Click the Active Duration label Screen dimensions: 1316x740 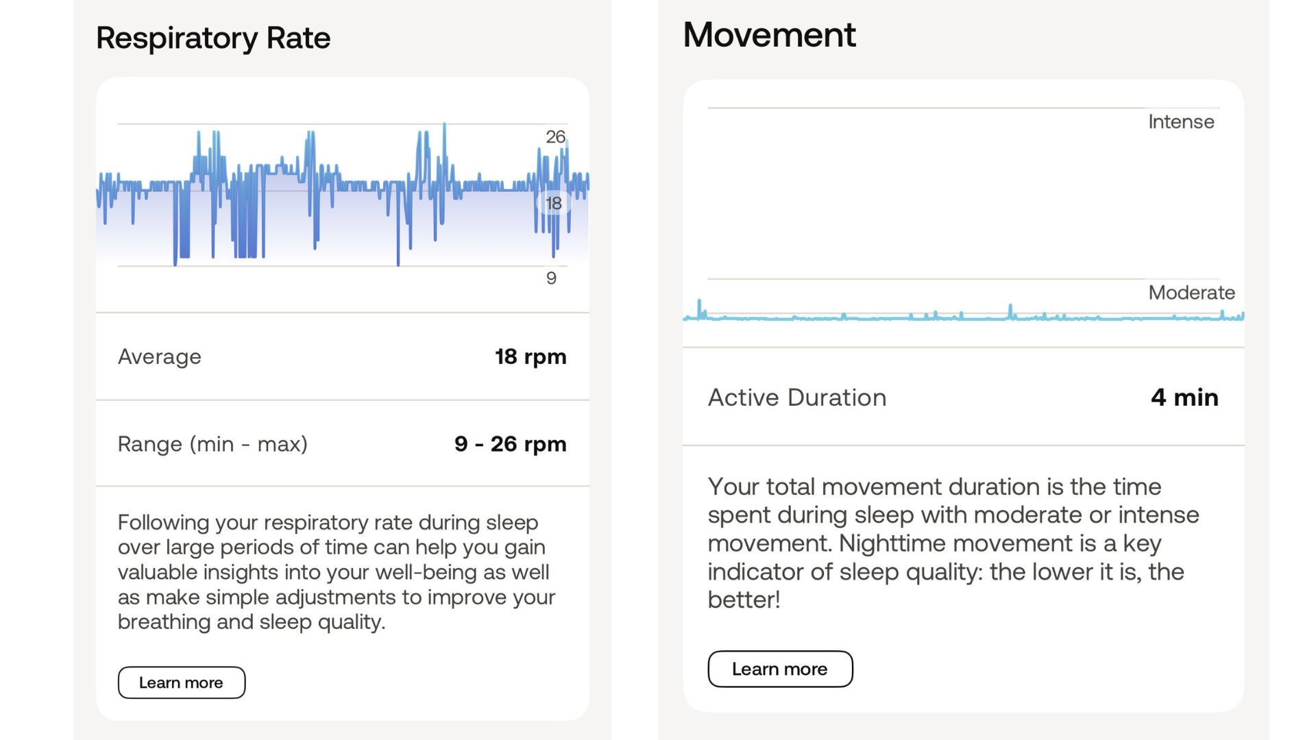797,397
